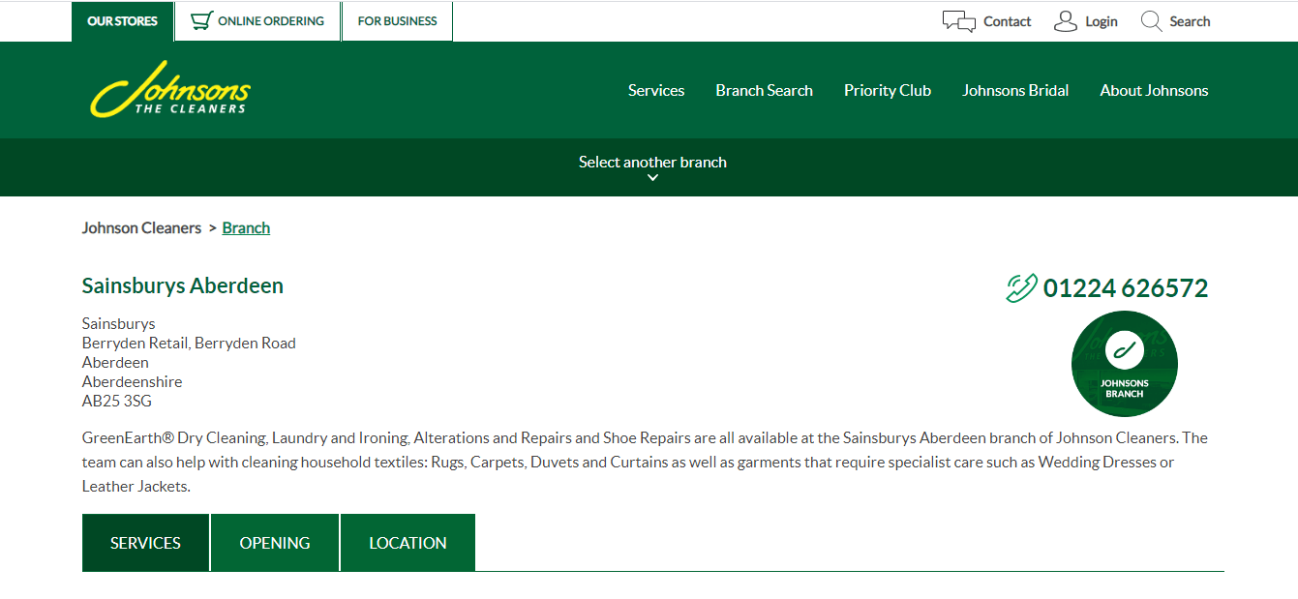The width and height of the screenshot is (1298, 599).
Task: Go to Branch Search in the navigation
Action: click(x=764, y=90)
